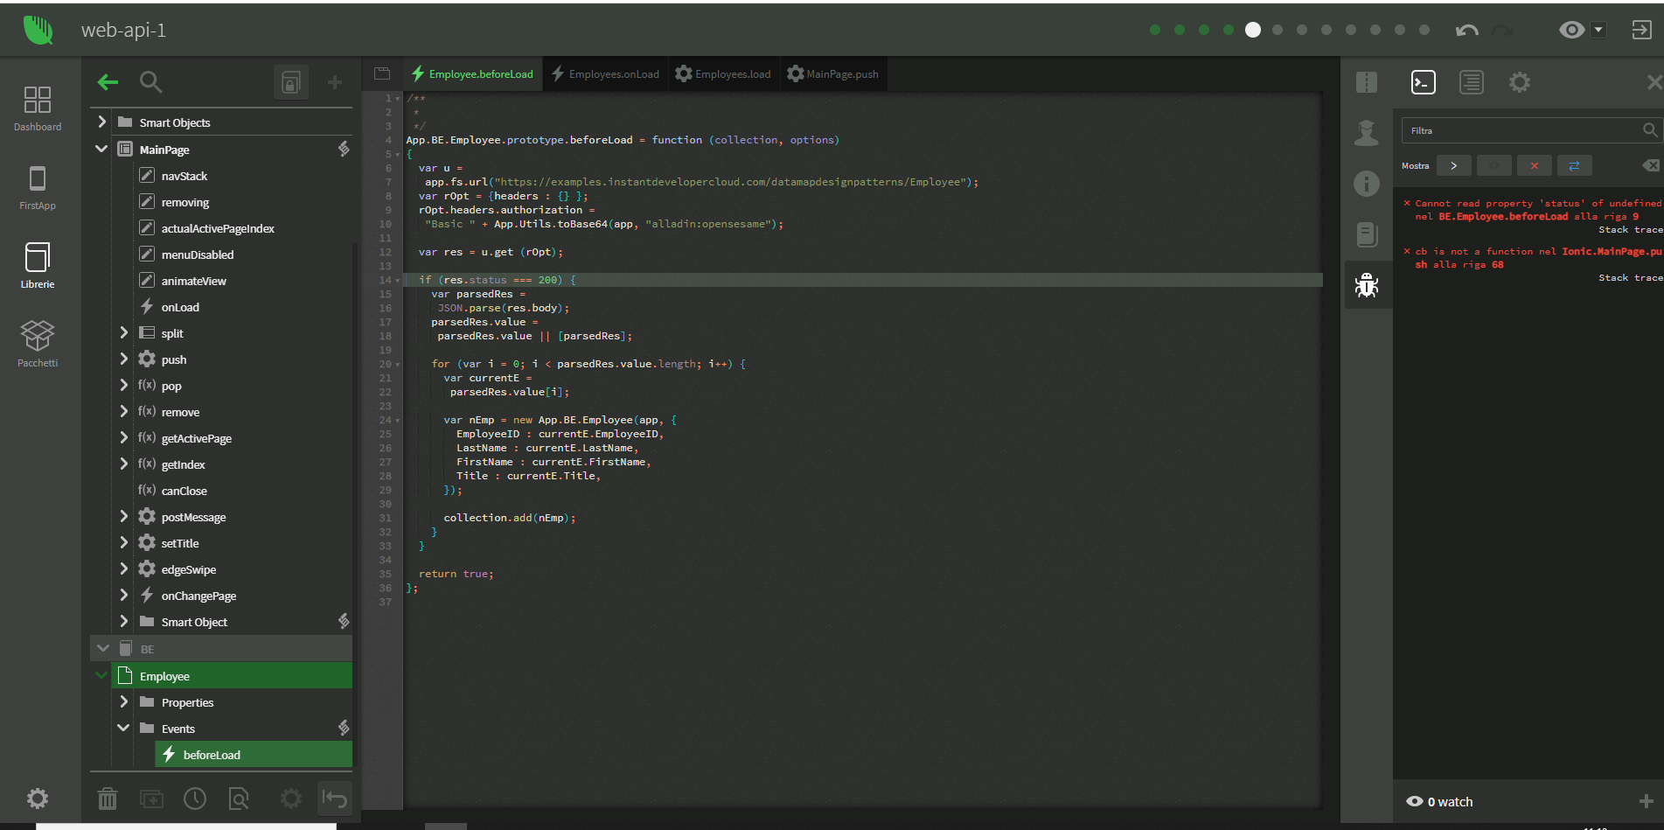Select beforeLoad event in tree
The height and width of the screenshot is (830, 1664).
[x=254, y=754]
